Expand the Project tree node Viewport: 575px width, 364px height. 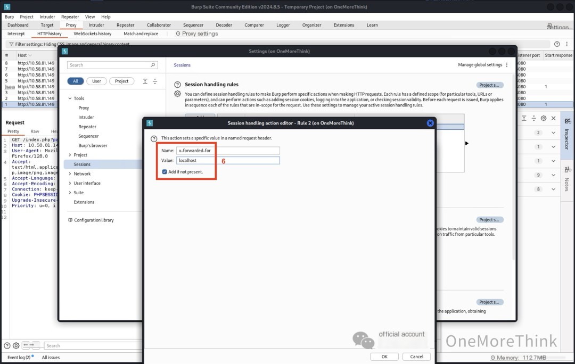(70, 155)
